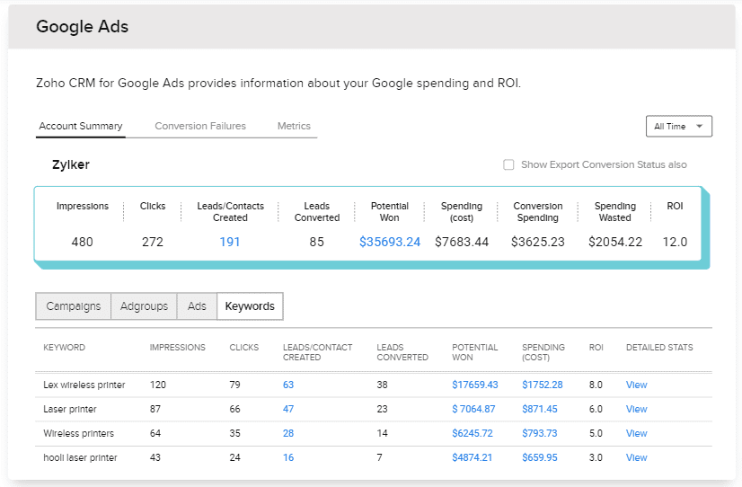The height and width of the screenshot is (487, 742).
Task: Click ROI value 8.0 for Lex wireless printer
Action: tap(596, 385)
